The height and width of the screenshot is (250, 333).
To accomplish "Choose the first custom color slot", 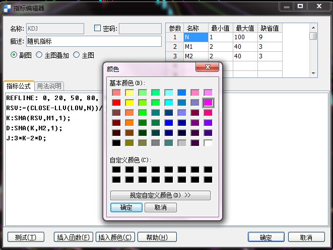I will point(116,170).
